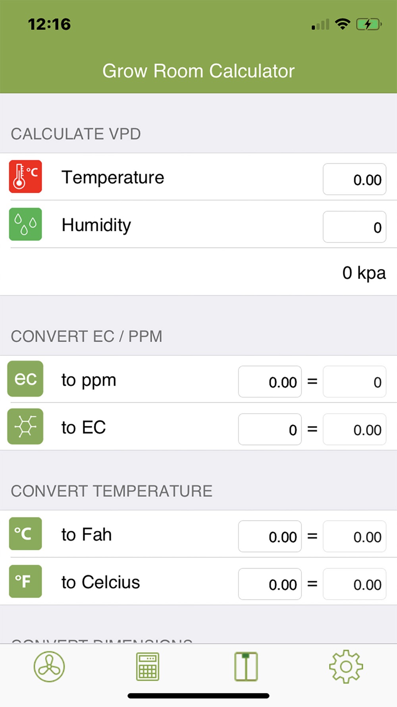Select the ppm result field in 'to ppm' row
The height and width of the screenshot is (707, 397).
click(355, 381)
